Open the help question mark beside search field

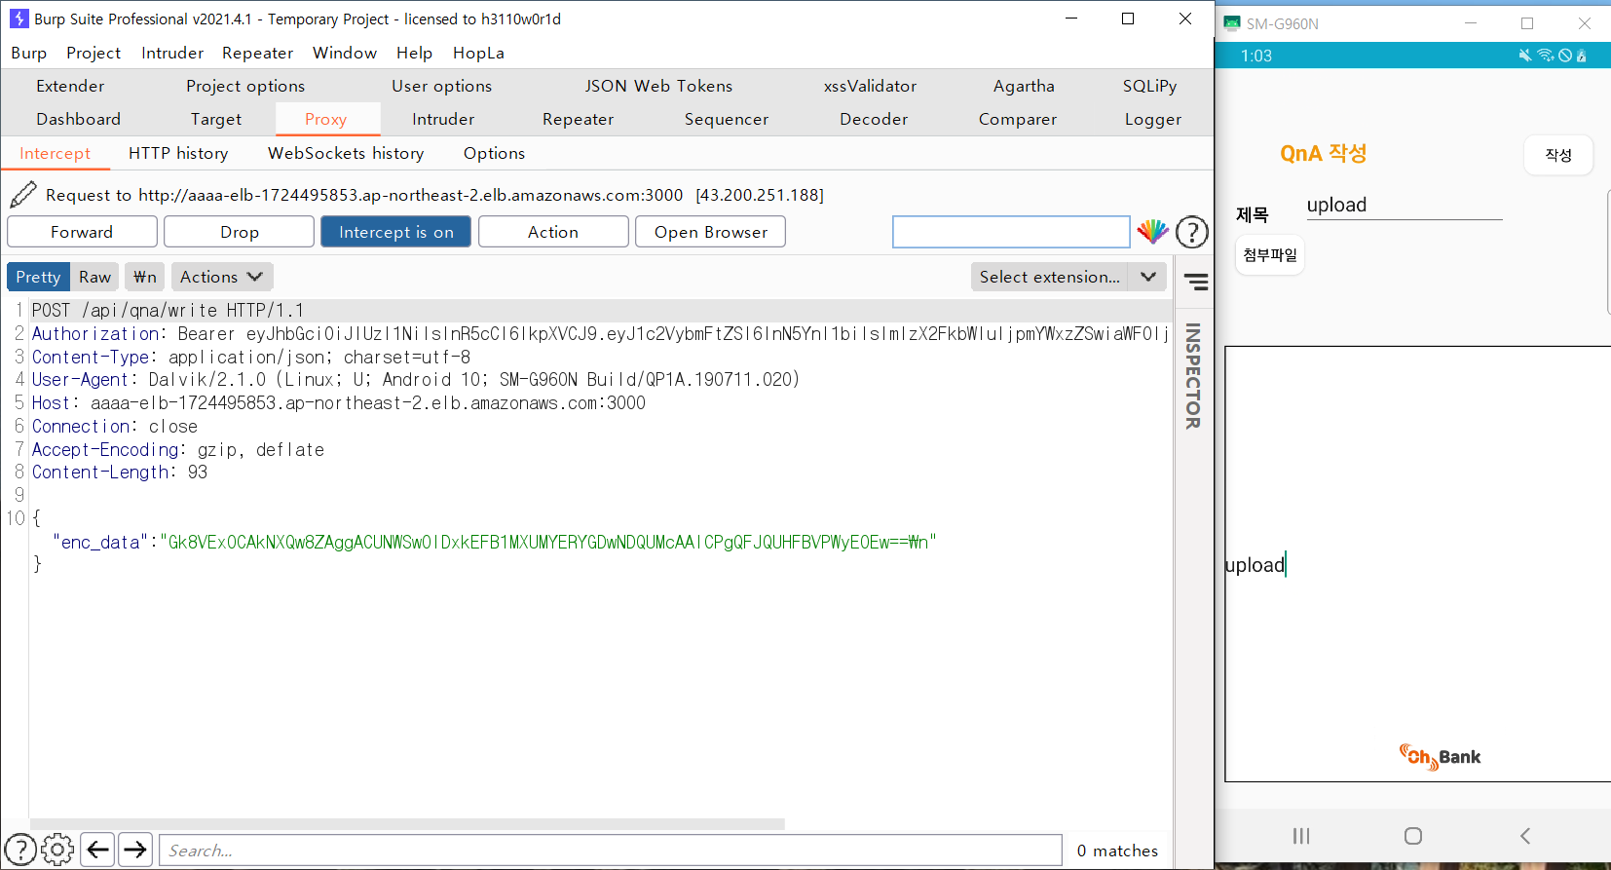pos(1192,232)
